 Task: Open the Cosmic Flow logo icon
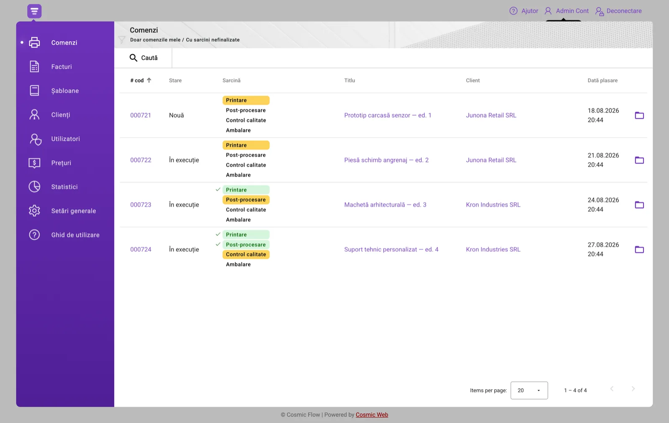tap(34, 11)
